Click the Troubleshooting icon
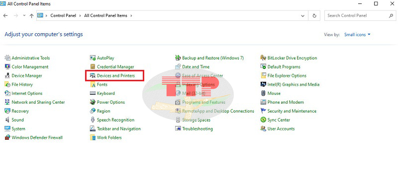 coord(178,129)
